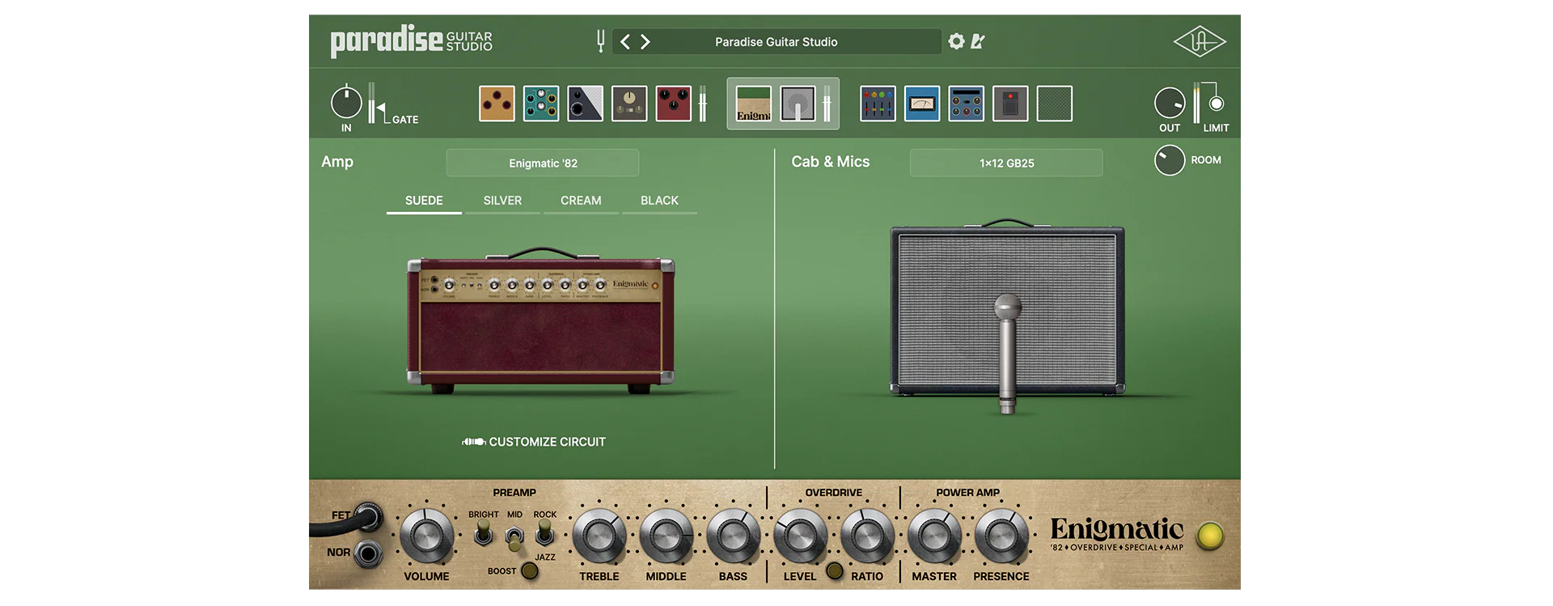
Task: Open the gray pedal with red LED
Action: pyautogui.click(x=1010, y=104)
